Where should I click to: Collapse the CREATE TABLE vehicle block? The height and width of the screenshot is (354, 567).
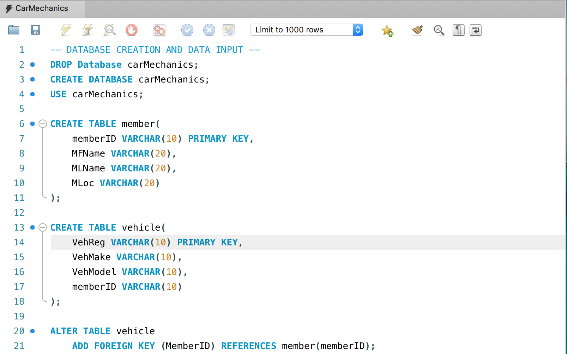43,227
